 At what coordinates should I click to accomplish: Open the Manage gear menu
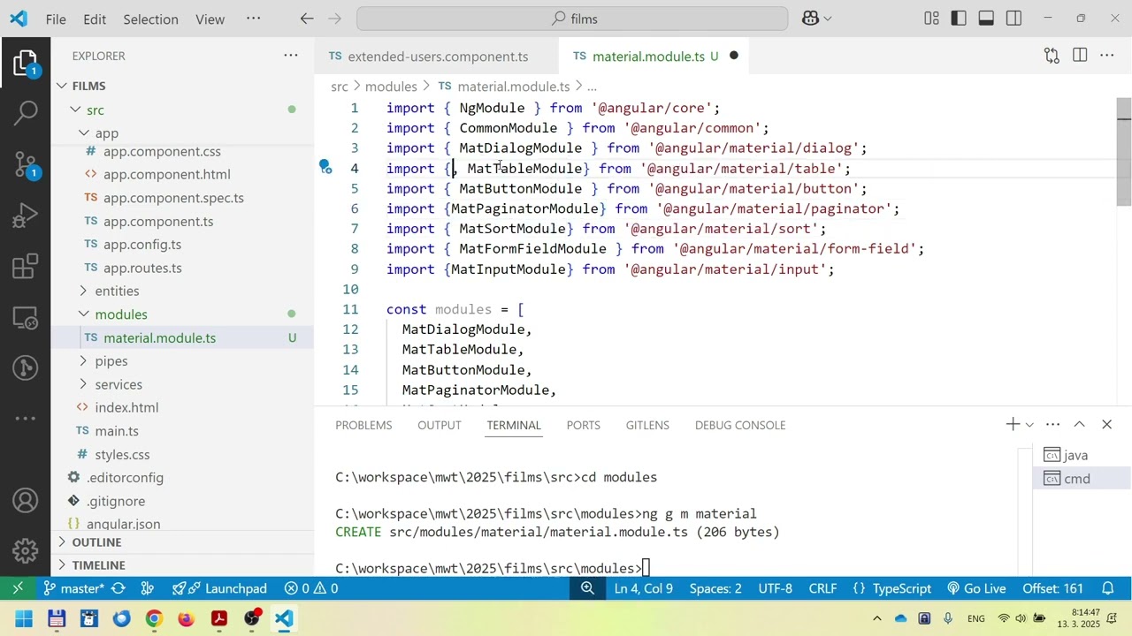pos(25,550)
